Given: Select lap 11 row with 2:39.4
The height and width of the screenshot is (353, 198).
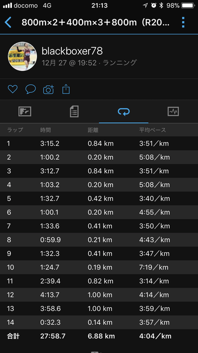Looking at the screenshot, I should point(99,281).
